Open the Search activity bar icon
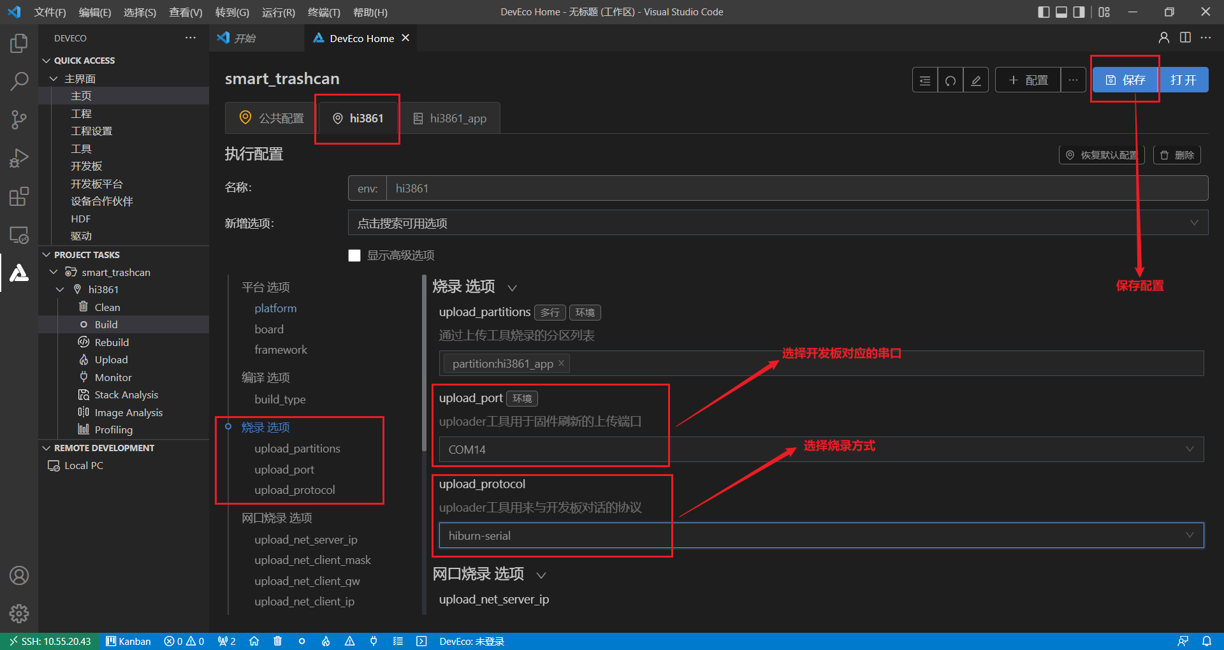 pos(19,81)
